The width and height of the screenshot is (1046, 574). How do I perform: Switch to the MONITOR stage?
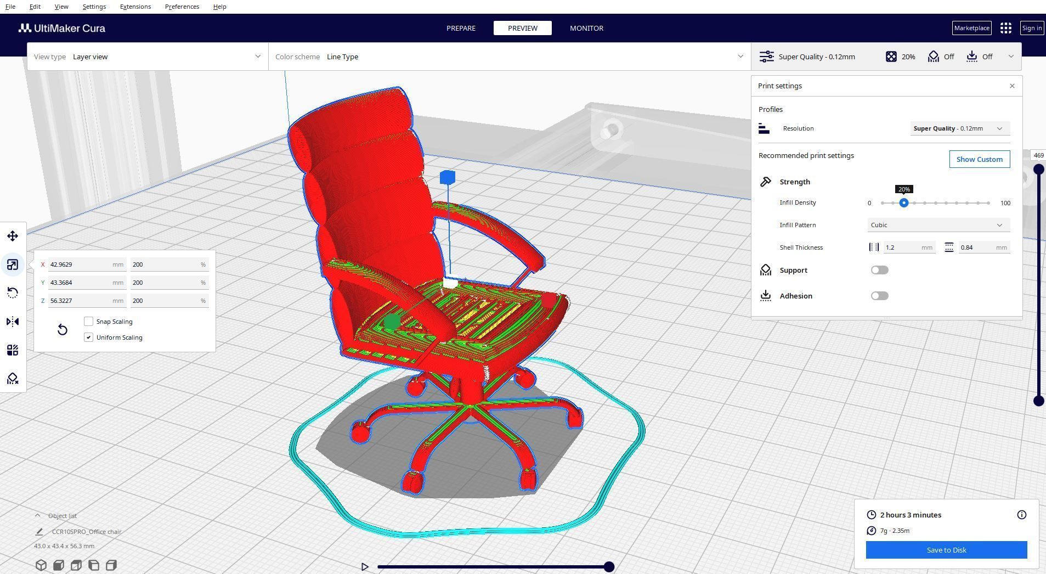(x=586, y=28)
